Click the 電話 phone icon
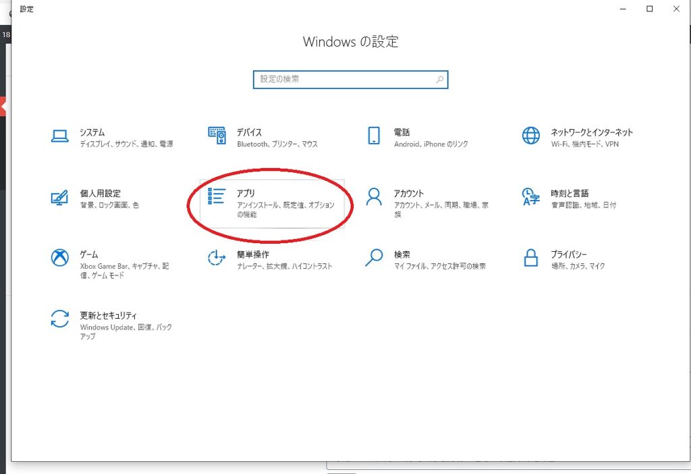This screenshot has height=474, width=691. point(374,136)
